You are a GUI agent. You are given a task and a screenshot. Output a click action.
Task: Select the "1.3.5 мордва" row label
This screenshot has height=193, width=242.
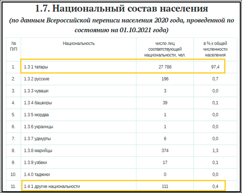pos(36,115)
